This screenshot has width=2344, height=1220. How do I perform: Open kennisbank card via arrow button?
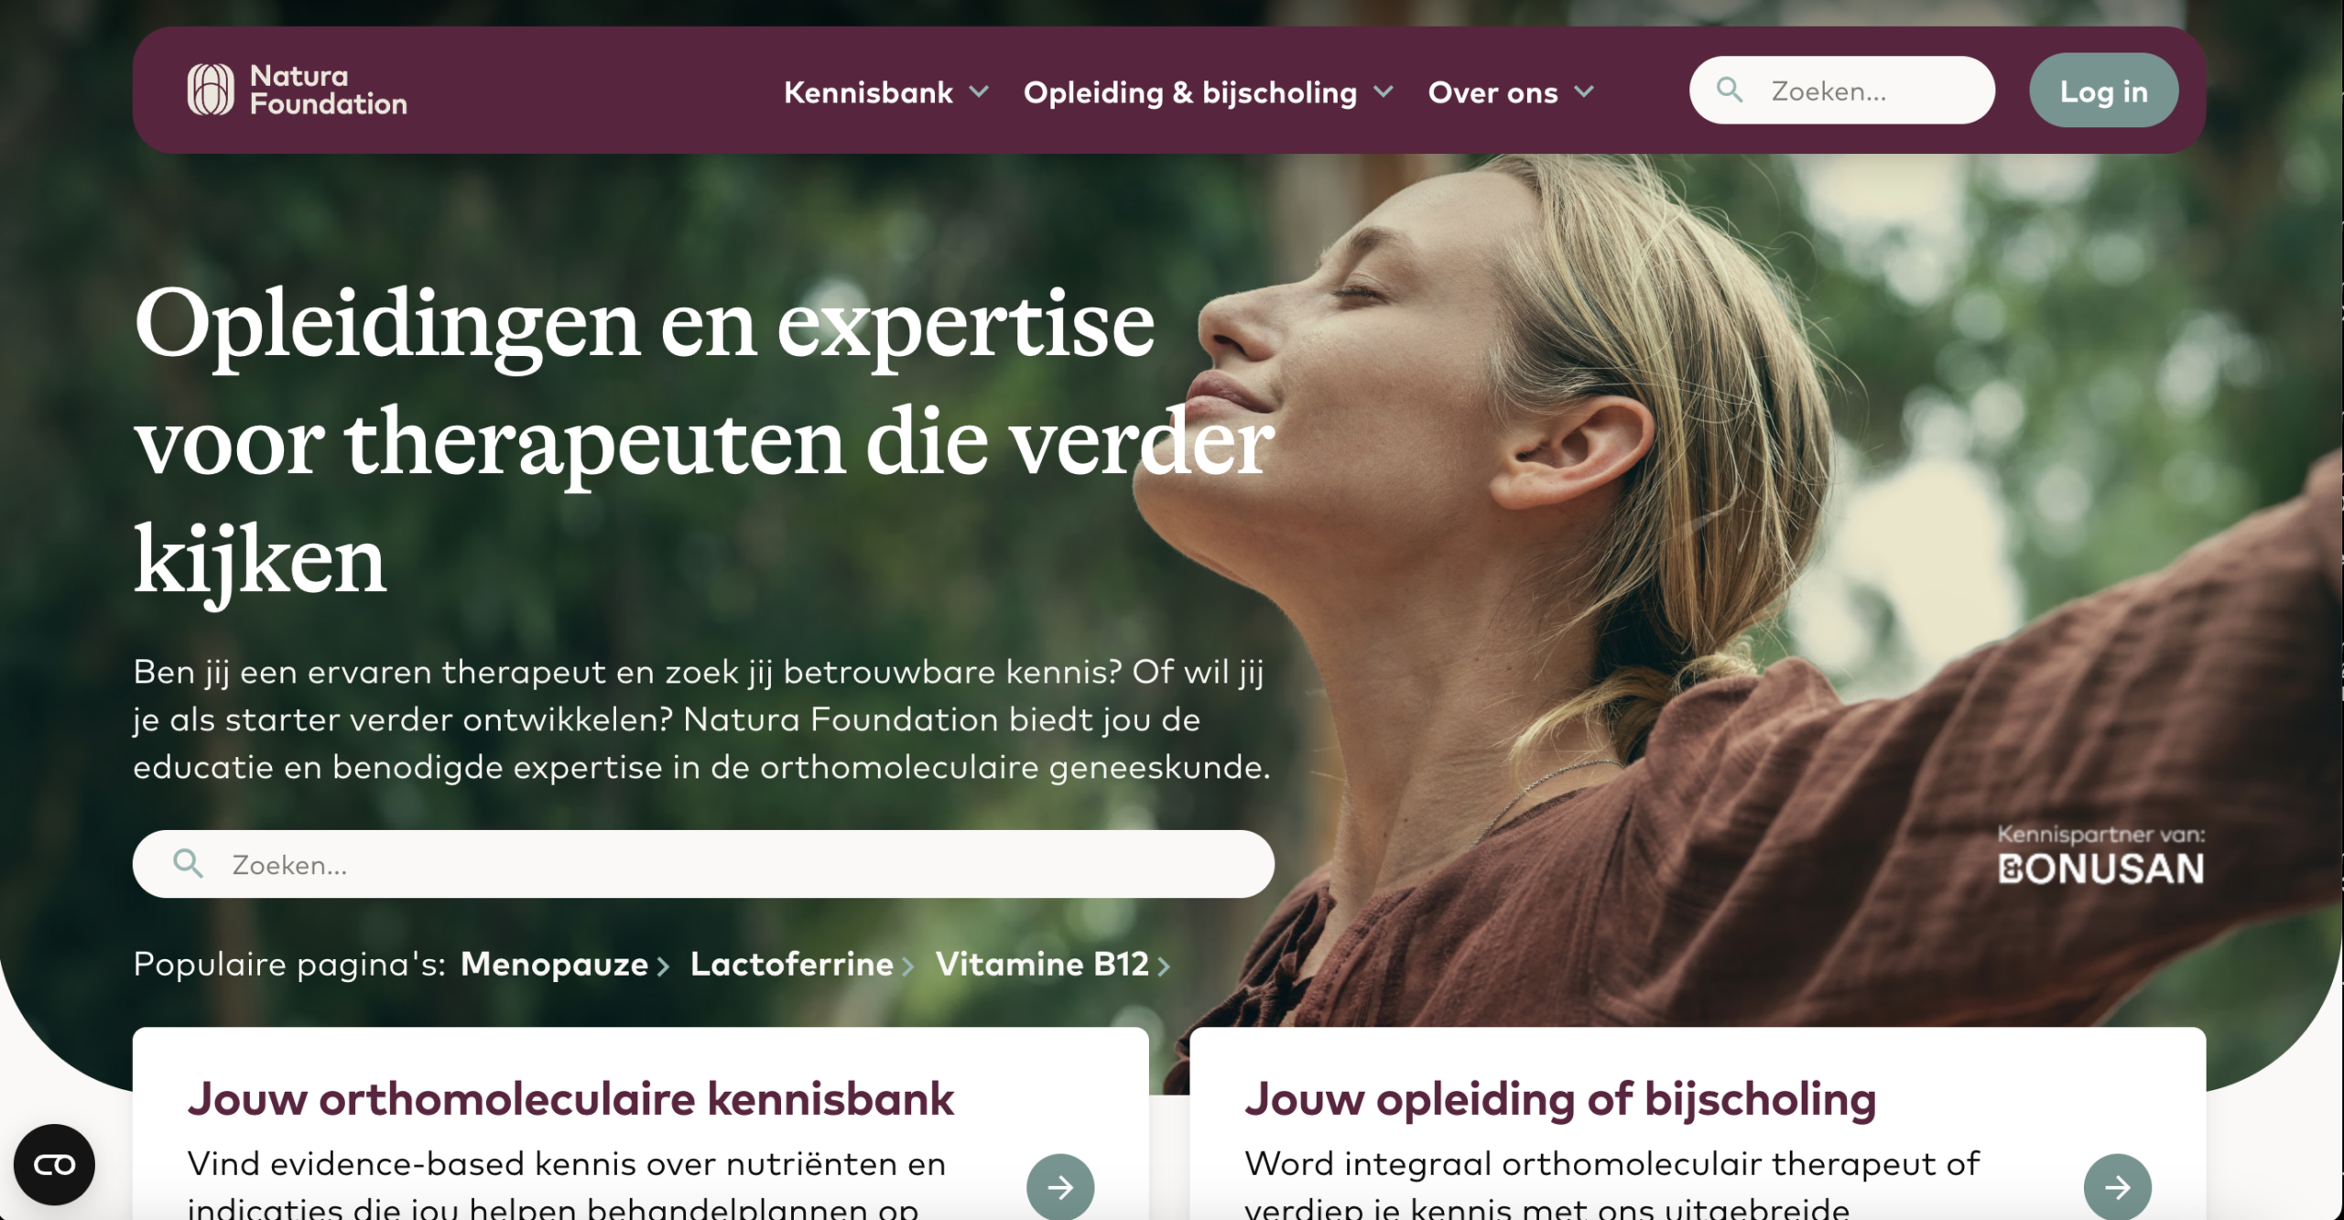coord(1060,1187)
